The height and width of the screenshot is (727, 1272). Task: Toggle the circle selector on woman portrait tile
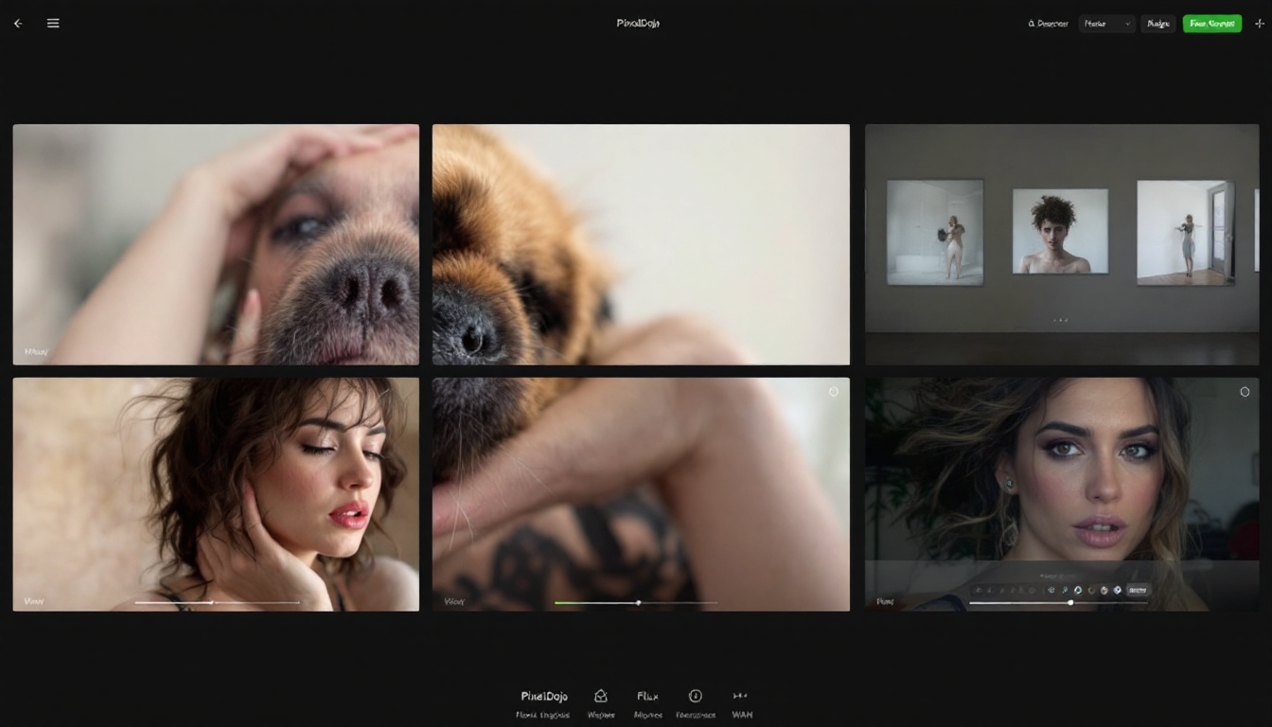point(1245,392)
